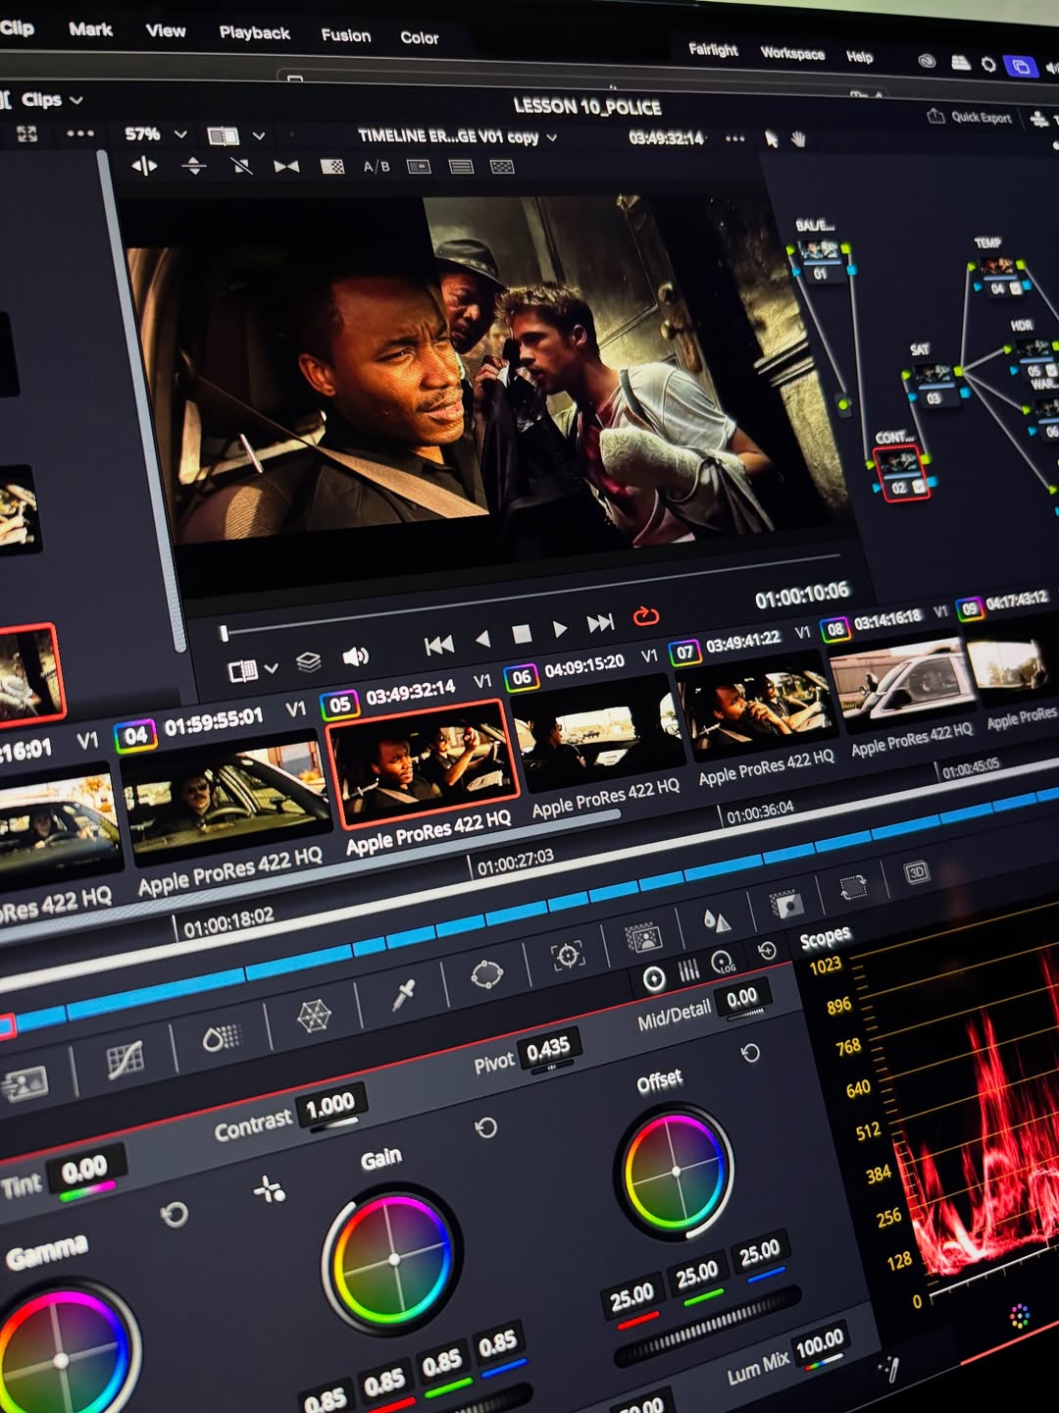
Task: Click the Lum Mix value field
Action: pyautogui.click(x=820, y=1343)
